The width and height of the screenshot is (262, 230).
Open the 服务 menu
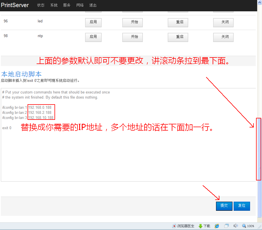pyautogui.click(x=67, y=5)
